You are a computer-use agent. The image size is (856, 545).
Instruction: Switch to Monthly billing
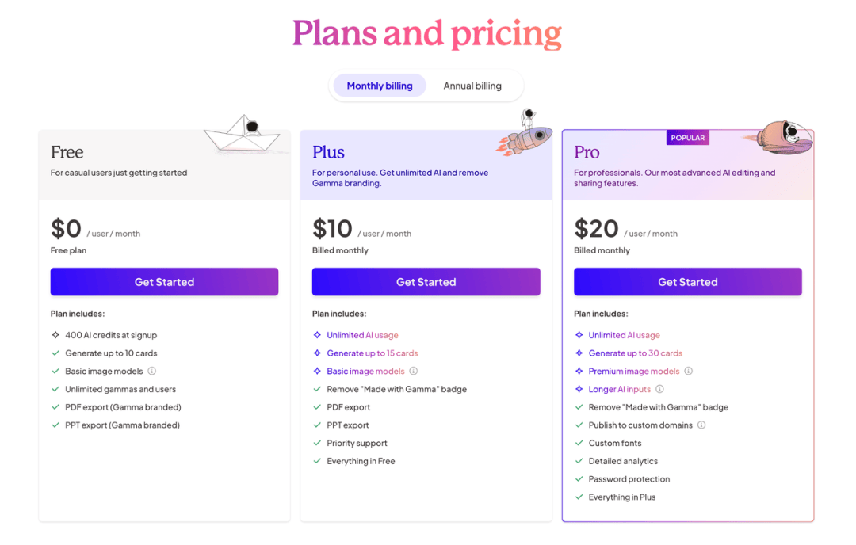point(380,86)
